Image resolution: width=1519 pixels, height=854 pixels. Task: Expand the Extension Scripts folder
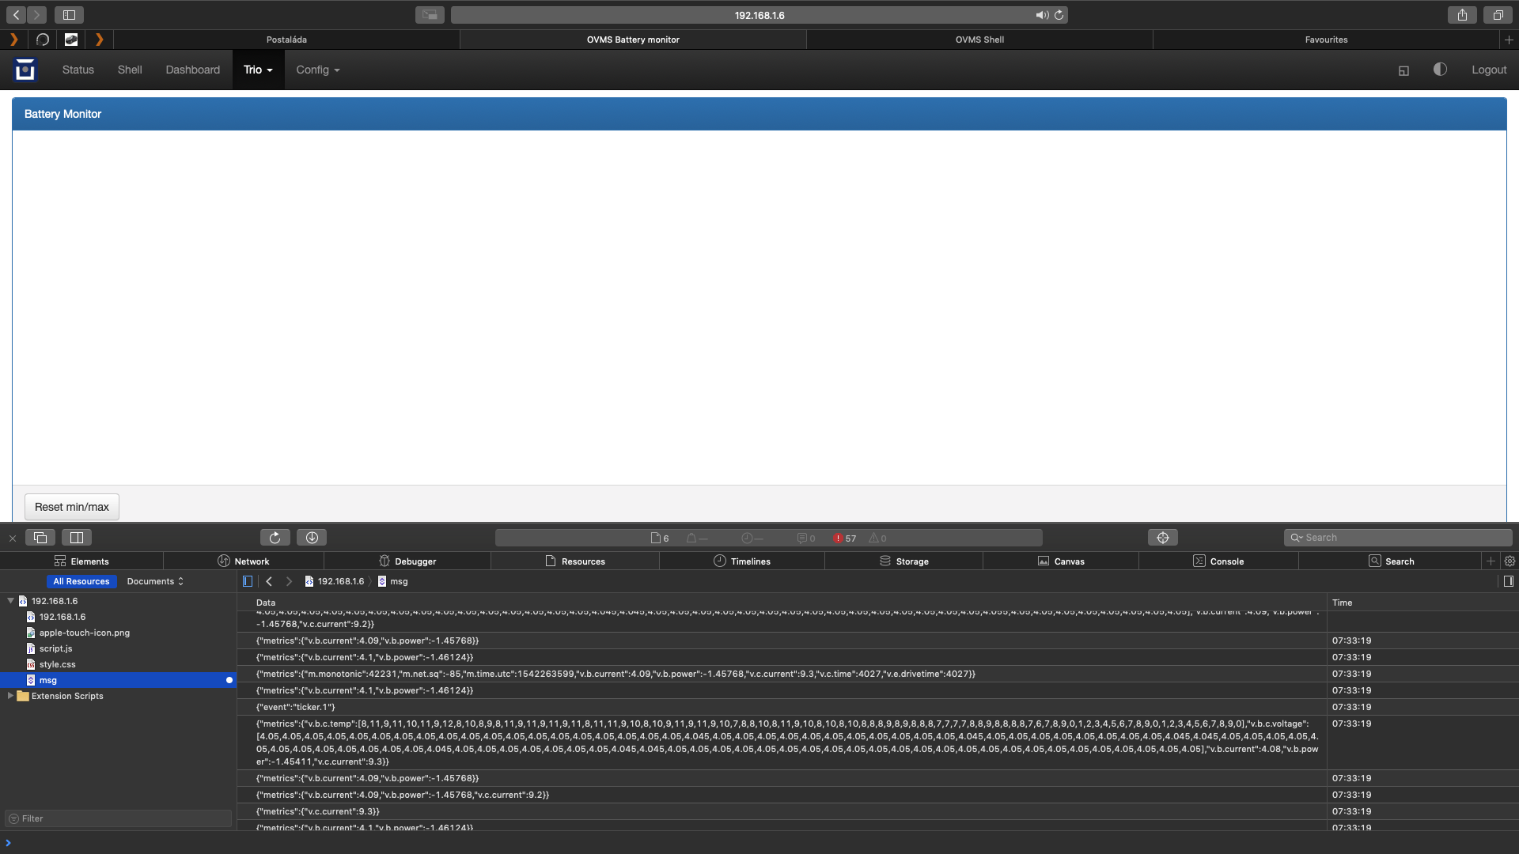pos(10,696)
